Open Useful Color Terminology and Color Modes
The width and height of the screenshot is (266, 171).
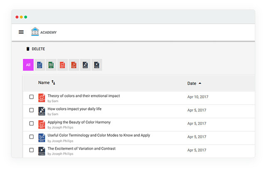coord(99,135)
